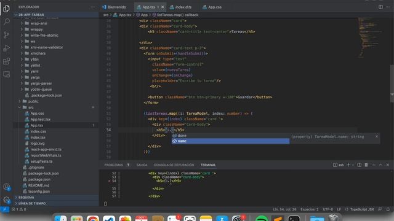Image resolution: width=394 pixels, height=221 pixels.
Task: Select the TERMINAL panel tab
Action: click(x=208, y=165)
